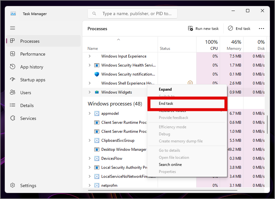
Task: Click the Services puzzle-piece icon
Action: pos(13,118)
